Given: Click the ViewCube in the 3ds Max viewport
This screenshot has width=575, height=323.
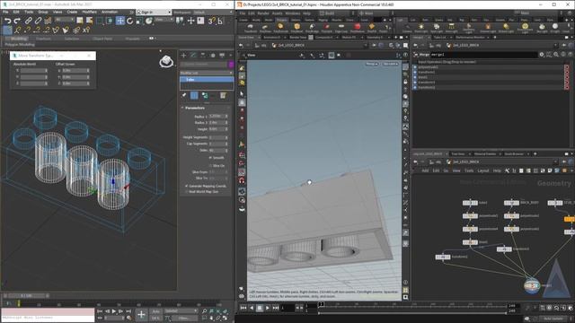Looking at the screenshot, I should pos(166,62).
